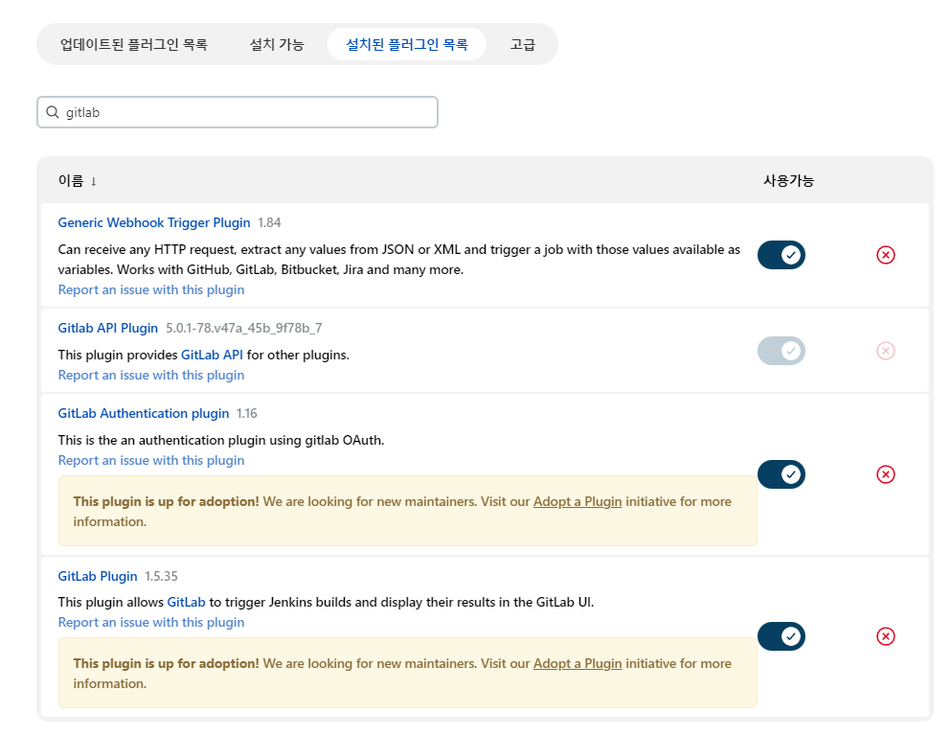Click the search magnifier icon
This screenshot has width=951, height=736.
[x=53, y=112]
